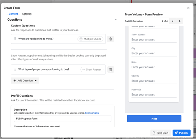Click the Post code answer field
Image resolution: width=196 pixels, height=139 pixels.
point(154,94)
